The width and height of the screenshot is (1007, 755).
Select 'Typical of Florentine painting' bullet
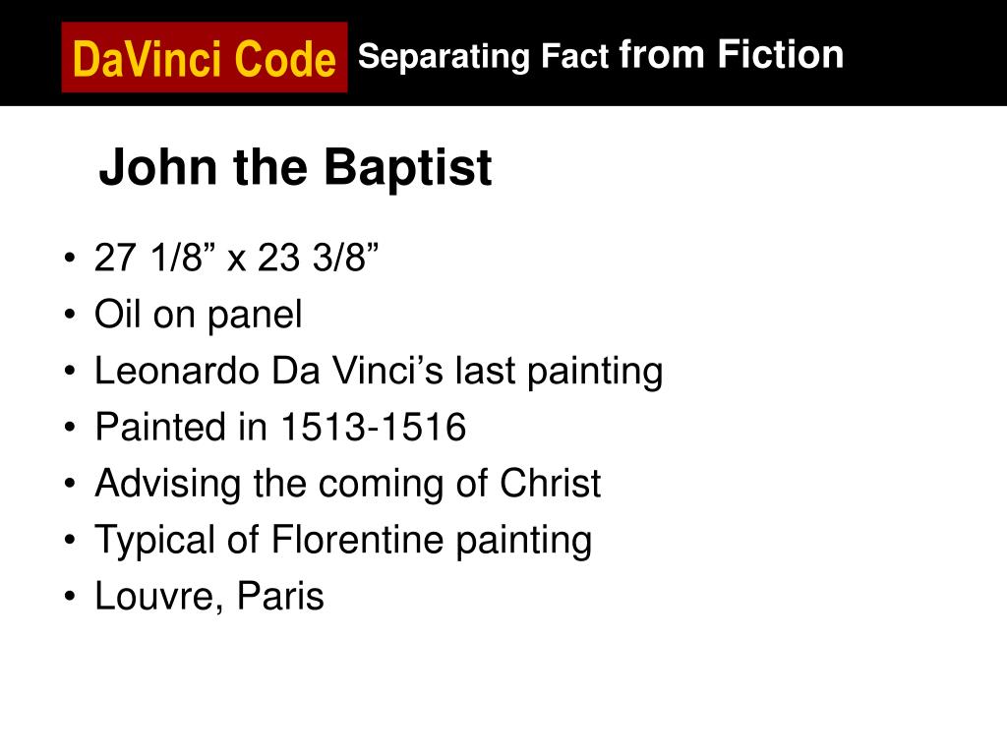pyautogui.click(x=343, y=540)
